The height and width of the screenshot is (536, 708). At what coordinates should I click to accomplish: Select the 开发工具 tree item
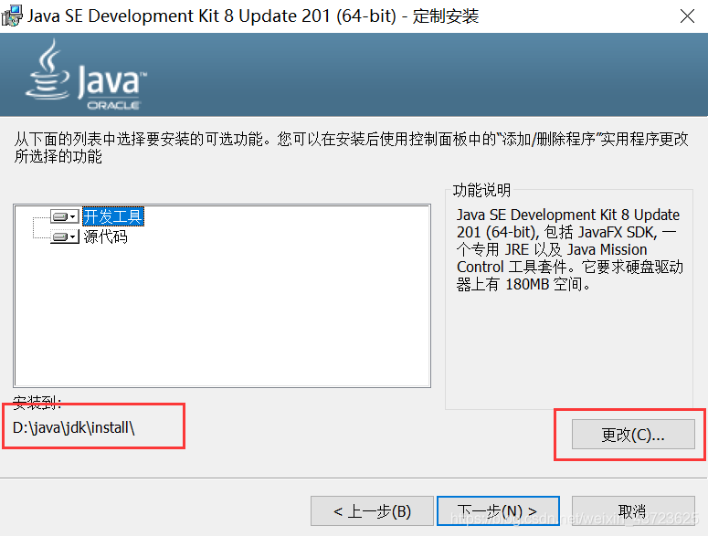point(113,216)
